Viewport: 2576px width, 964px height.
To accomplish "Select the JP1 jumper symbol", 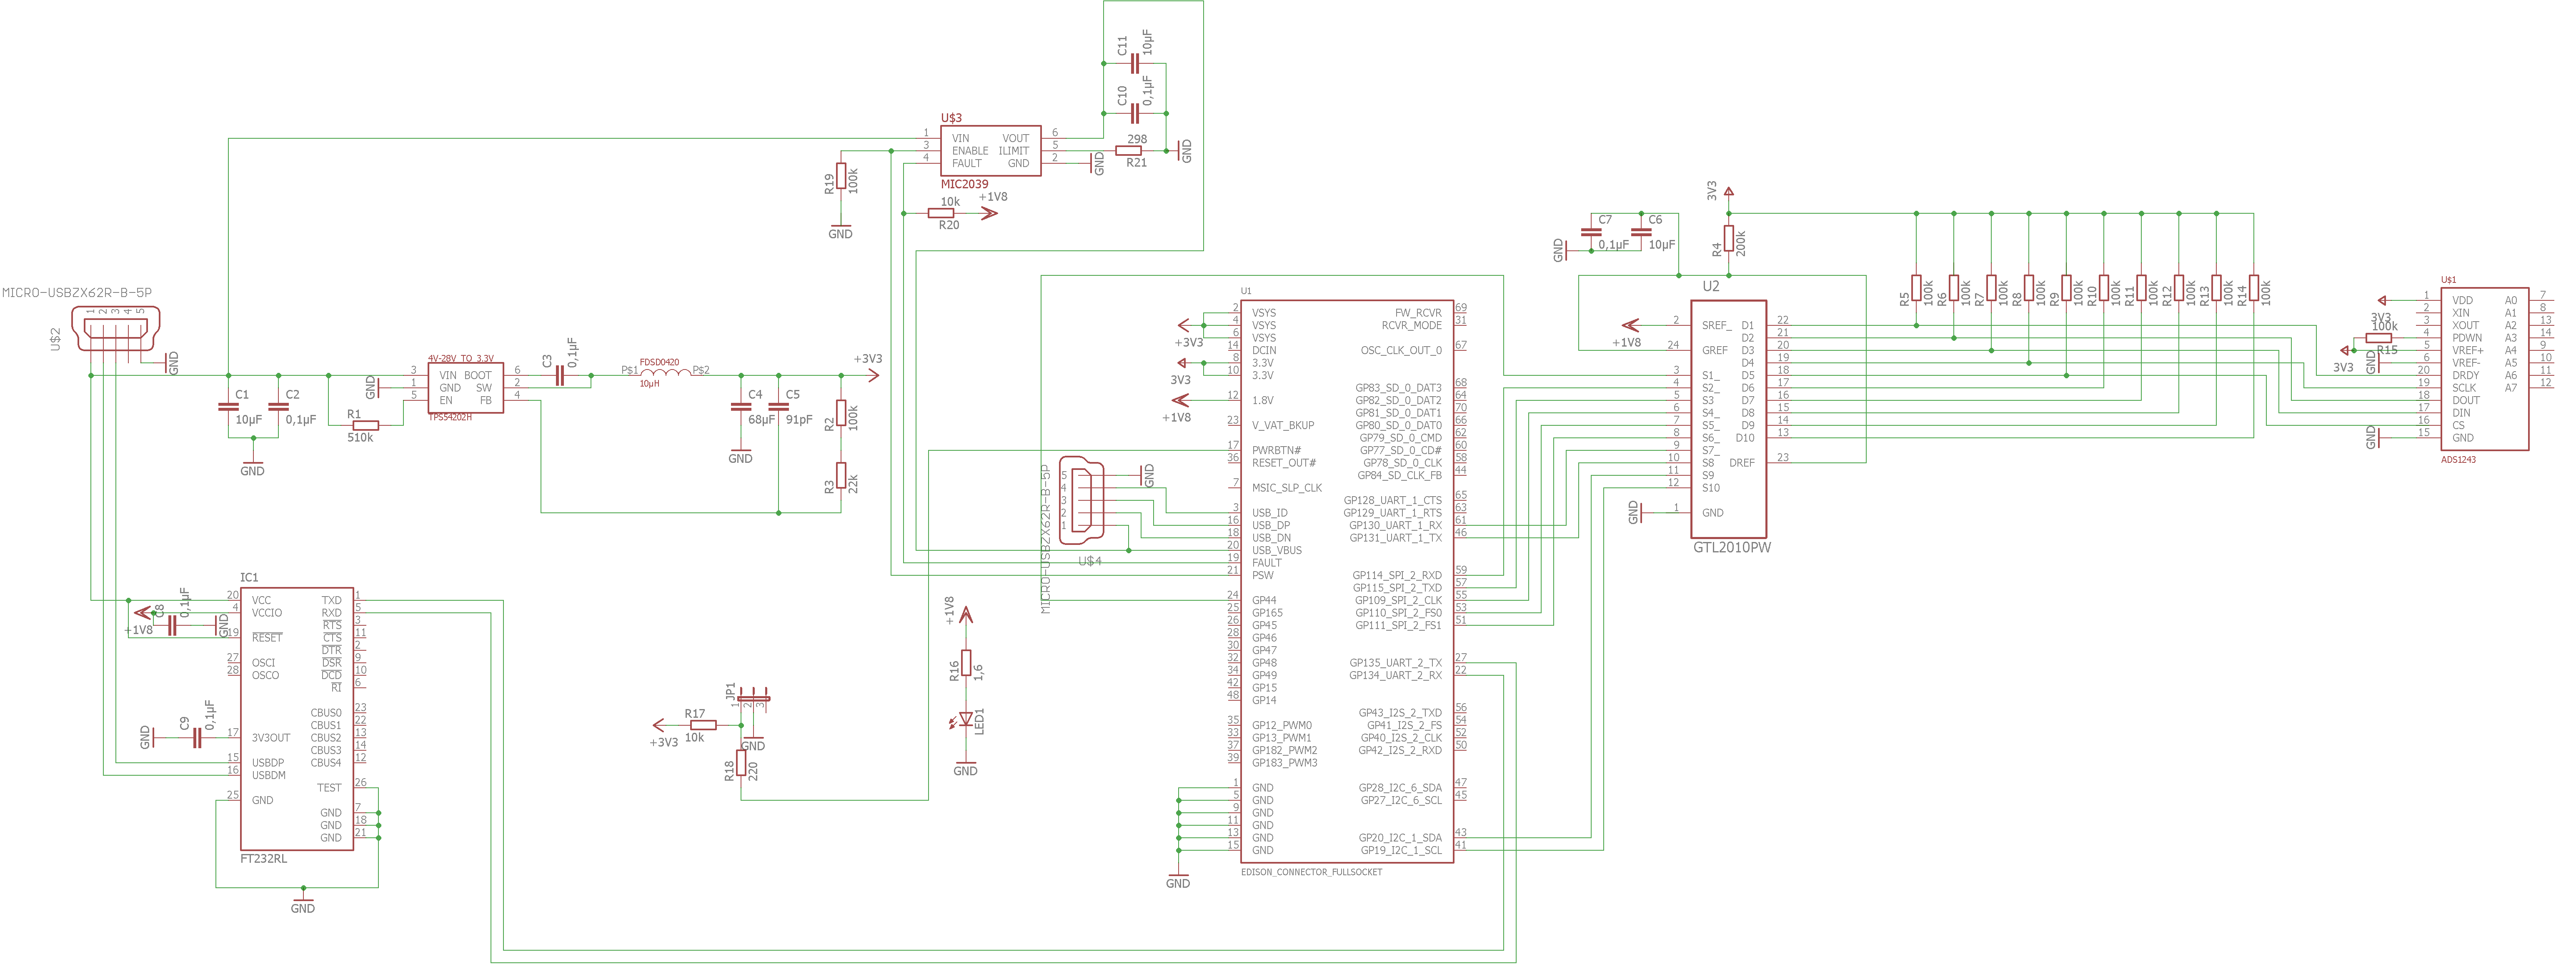I will point(753,699).
